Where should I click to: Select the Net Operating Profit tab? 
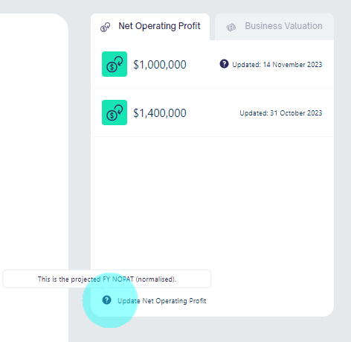click(150, 27)
